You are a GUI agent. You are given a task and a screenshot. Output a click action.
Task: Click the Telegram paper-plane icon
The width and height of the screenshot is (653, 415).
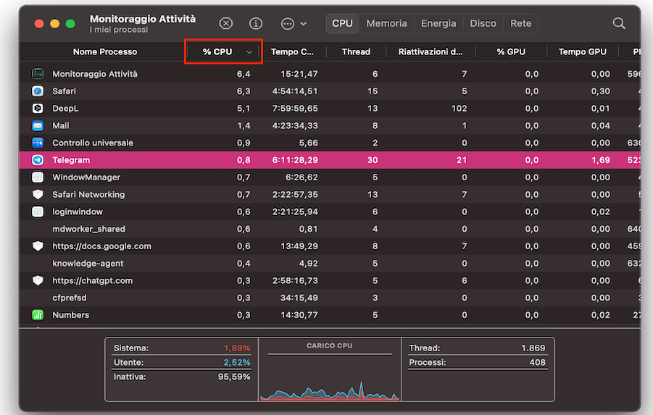[x=38, y=160]
